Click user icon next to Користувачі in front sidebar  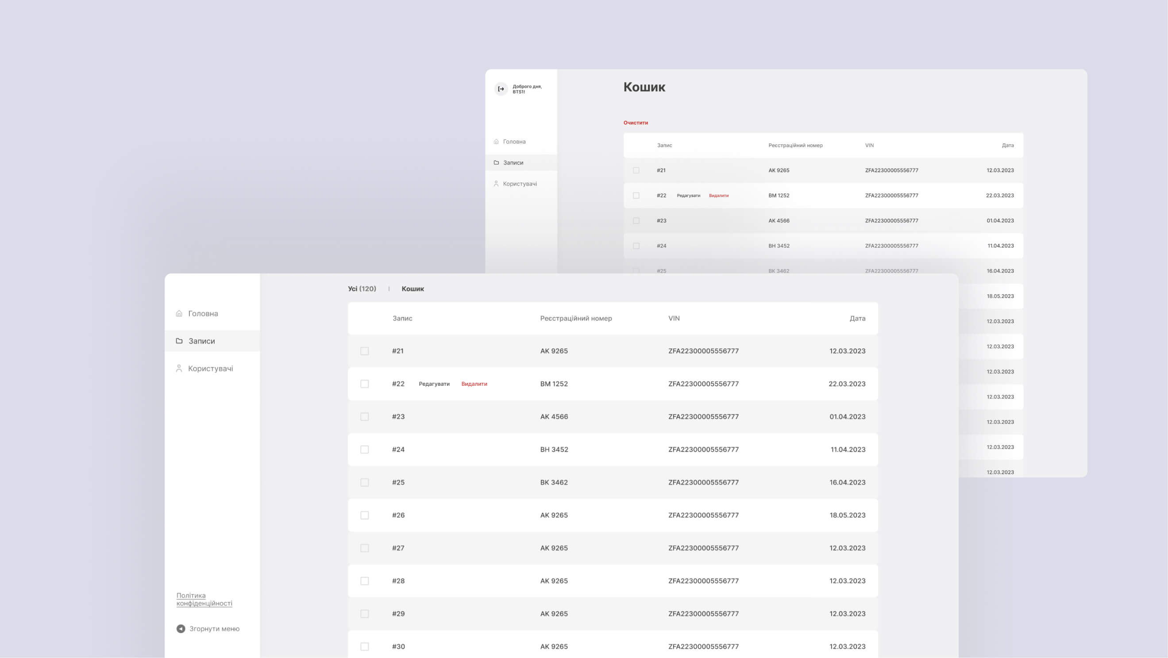(x=179, y=369)
